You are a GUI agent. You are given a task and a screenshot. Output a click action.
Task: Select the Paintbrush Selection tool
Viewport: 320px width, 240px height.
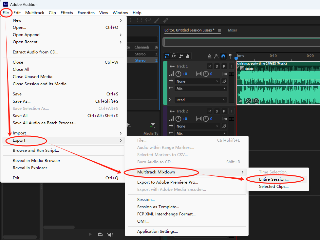pos(157,20)
